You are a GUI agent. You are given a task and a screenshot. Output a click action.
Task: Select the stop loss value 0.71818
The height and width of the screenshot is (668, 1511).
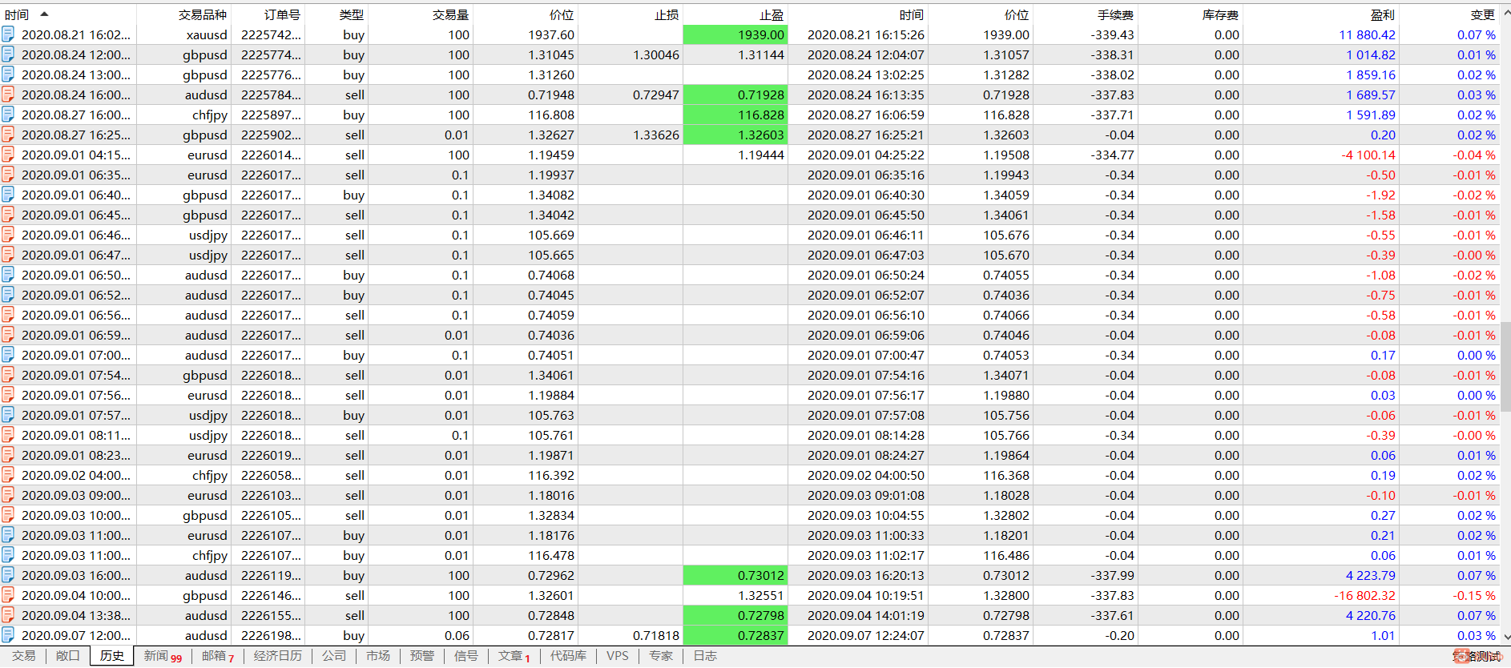click(x=656, y=635)
